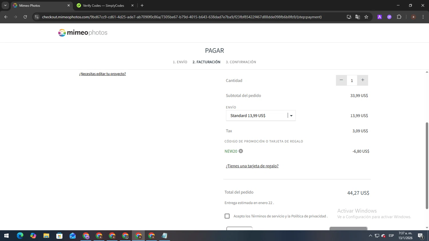Click the scrollbar down arrow
This screenshot has width=429, height=241.
427,228
